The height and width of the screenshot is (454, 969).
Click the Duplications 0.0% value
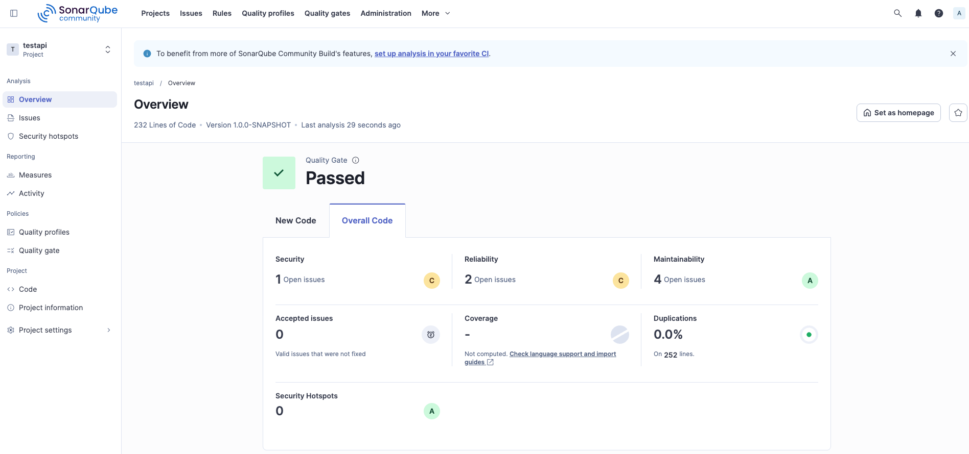point(668,335)
